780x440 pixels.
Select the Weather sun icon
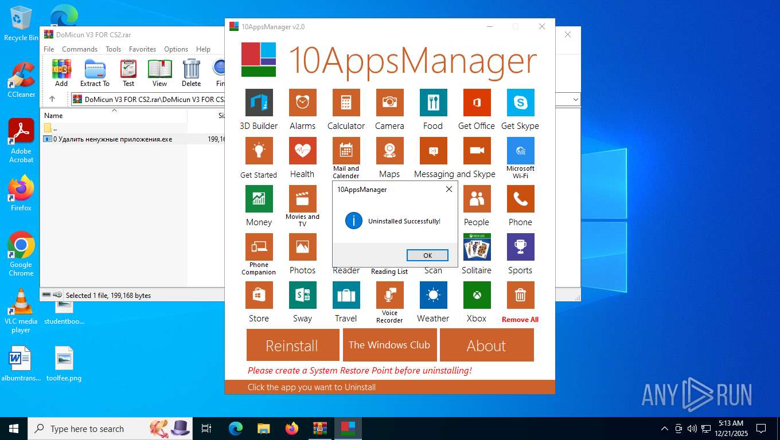(x=433, y=295)
